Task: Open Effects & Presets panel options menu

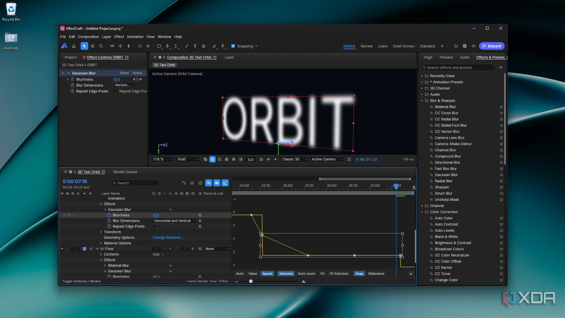Action: click(x=501, y=68)
